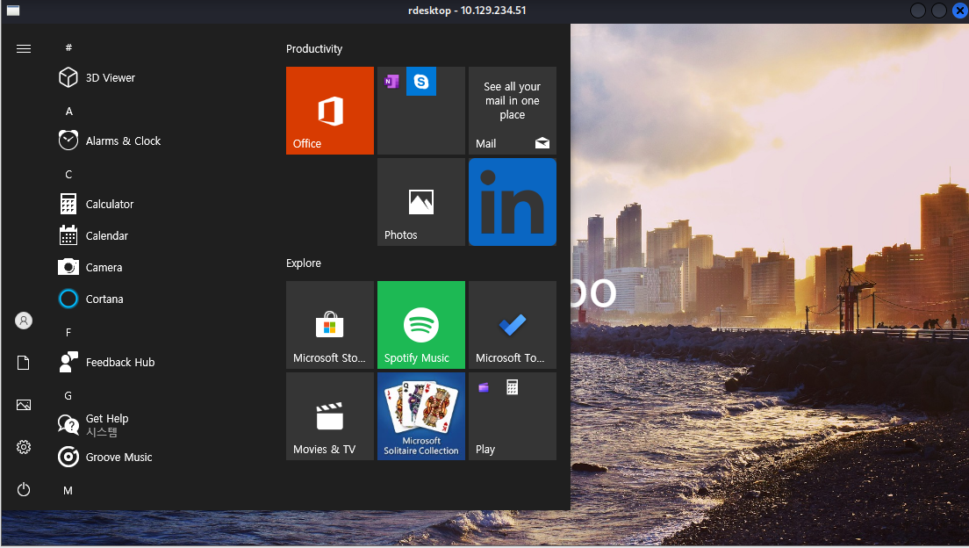Click letter header C to jump alphabet

[68, 175]
